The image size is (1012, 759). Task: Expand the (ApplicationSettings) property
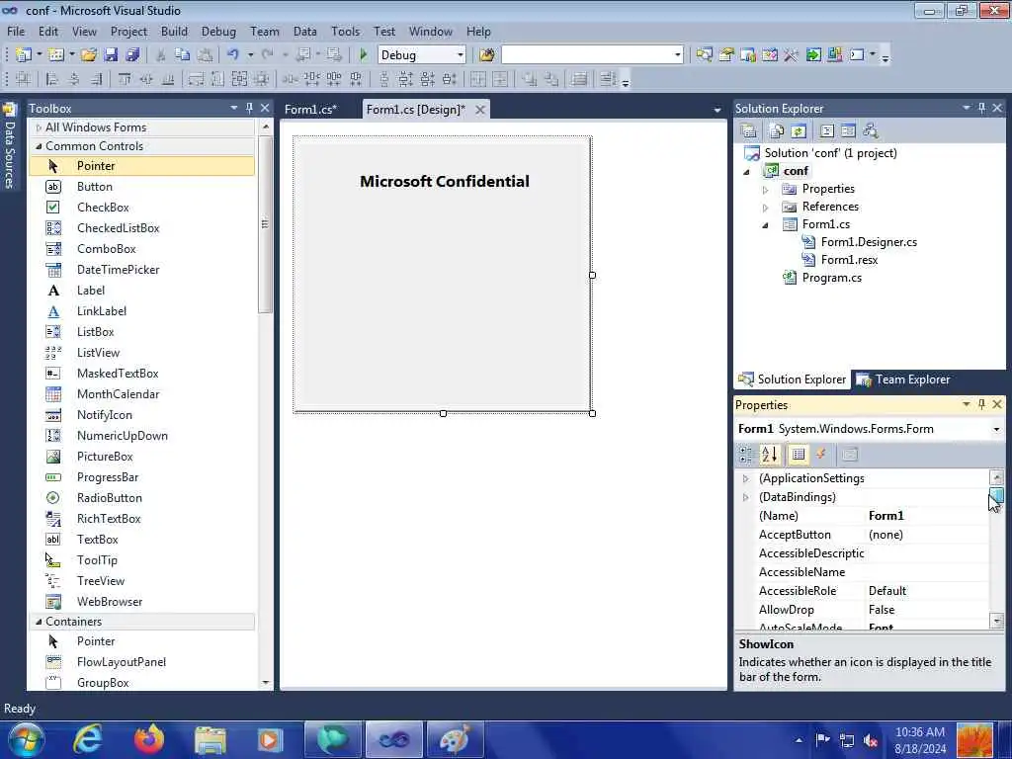745,478
